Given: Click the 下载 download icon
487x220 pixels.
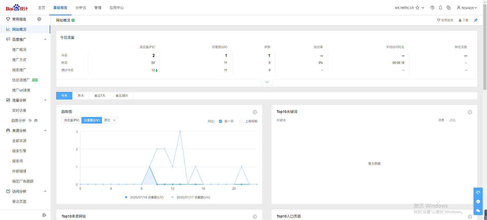Looking at the screenshot, I should [460, 20].
